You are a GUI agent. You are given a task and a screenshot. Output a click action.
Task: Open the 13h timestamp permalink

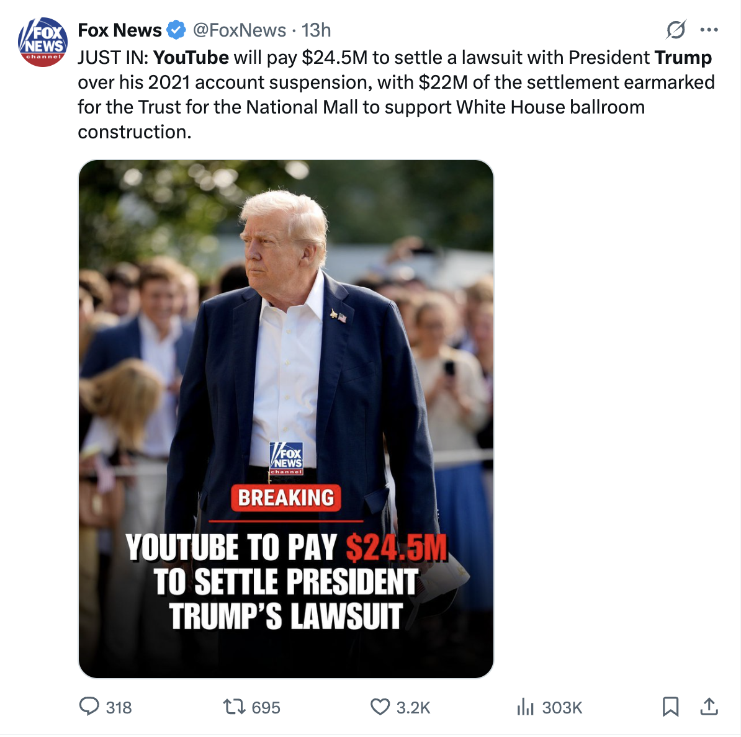click(316, 30)
